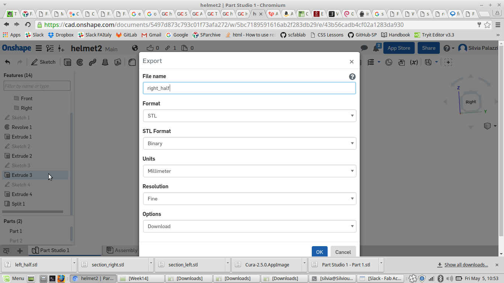Image resolution: width=504 pixels, height=283 pixels.
Task: Click the add new tab plus icon
Action: [x=20, y=251]
